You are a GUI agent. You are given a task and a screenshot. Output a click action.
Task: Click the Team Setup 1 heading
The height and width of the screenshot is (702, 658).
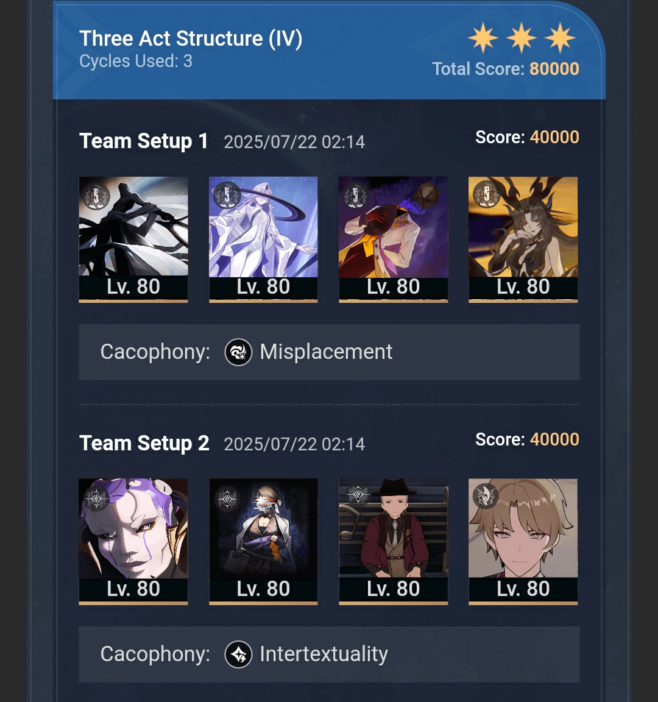click(x=144, y=141)
